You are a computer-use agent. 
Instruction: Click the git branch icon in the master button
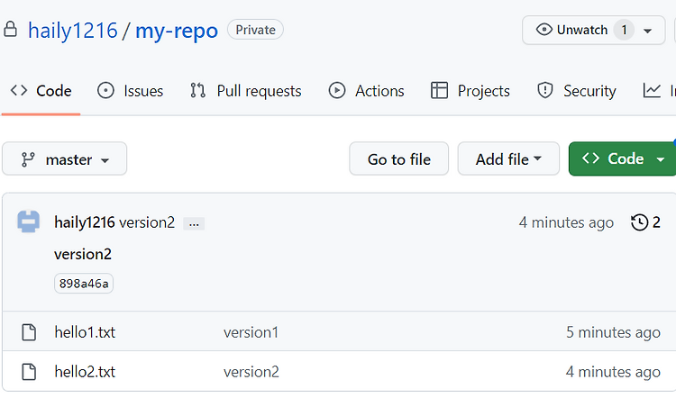coord(28,159)
